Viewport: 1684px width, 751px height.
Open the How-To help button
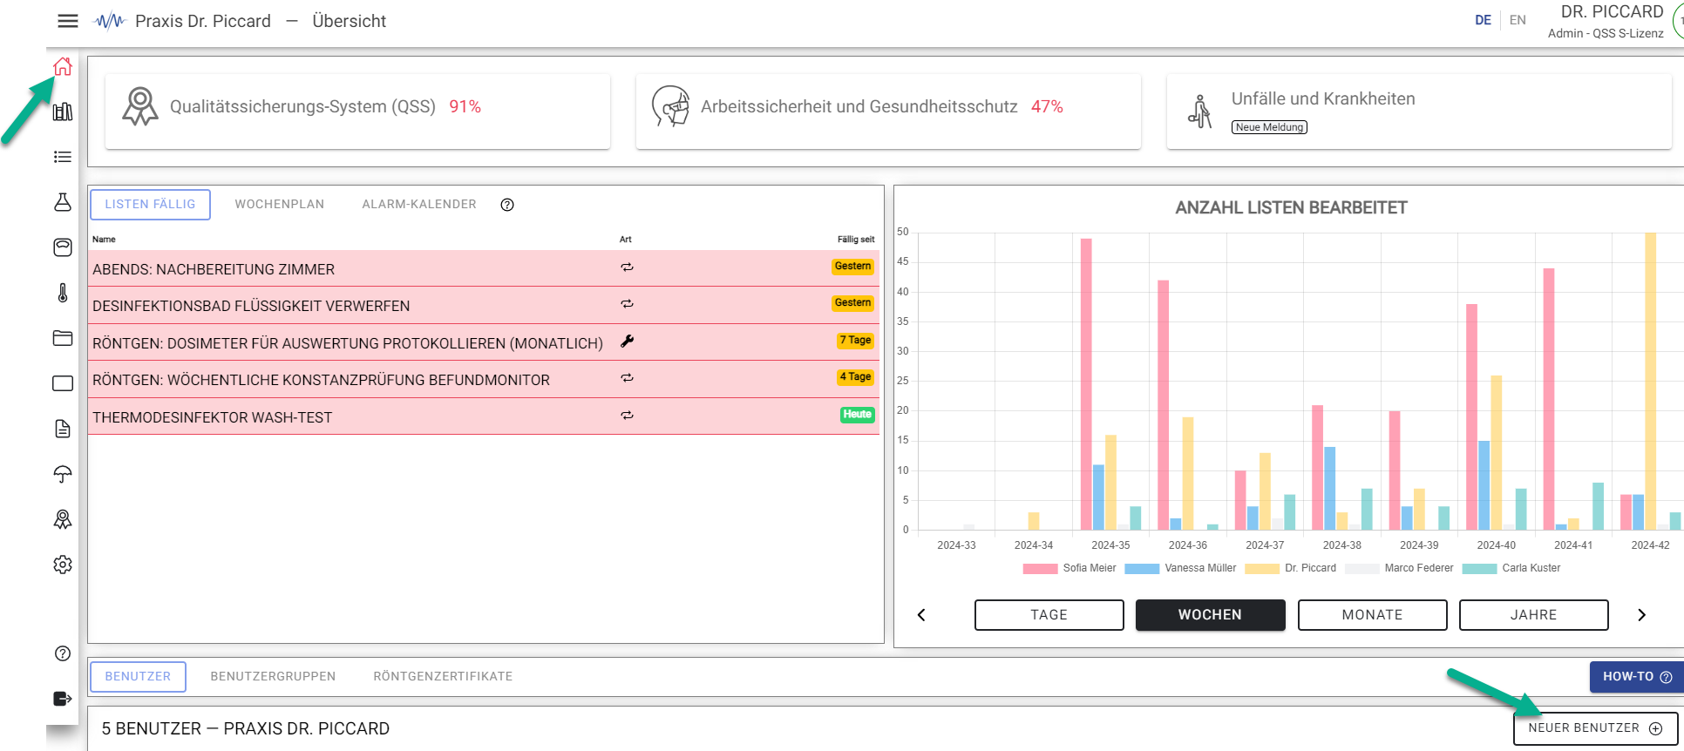point(1636,677)
